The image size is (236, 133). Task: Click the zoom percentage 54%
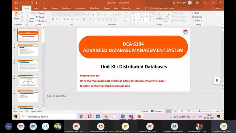217,111
